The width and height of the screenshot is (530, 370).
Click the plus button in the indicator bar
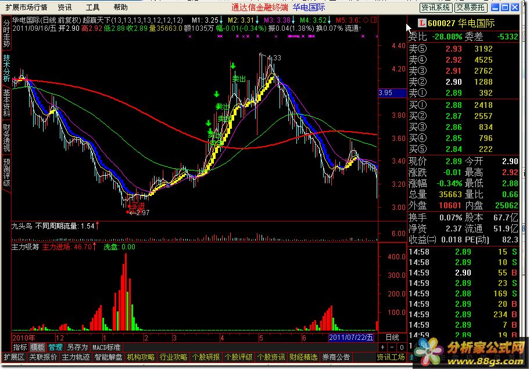(x=382, y=347)
